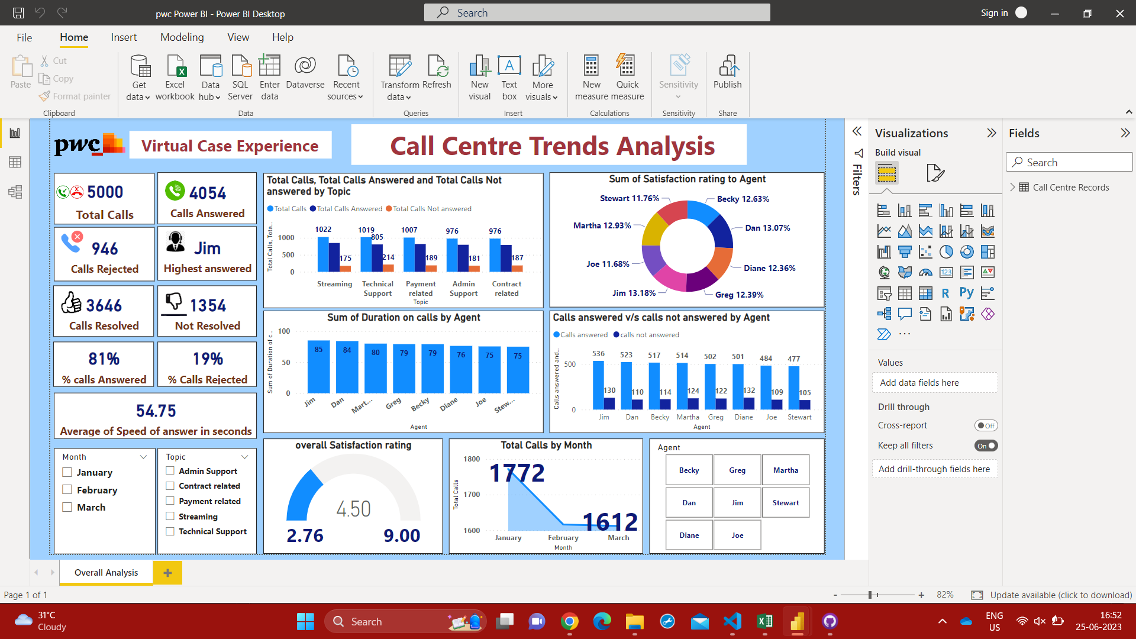Click Update available download link

(x=1061, y=595)
